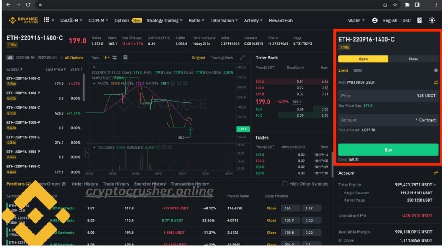Tick Hide Other Symbols checkbox
442x248 pixels.
tap(285, 184)
